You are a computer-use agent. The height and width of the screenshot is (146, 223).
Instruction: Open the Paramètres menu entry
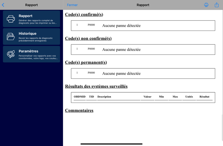point(31,54)
